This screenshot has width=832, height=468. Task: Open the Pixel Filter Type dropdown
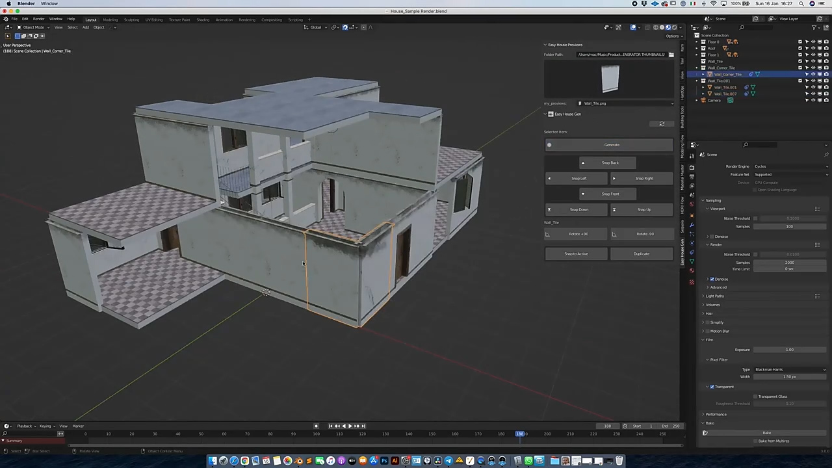(790, 369)
